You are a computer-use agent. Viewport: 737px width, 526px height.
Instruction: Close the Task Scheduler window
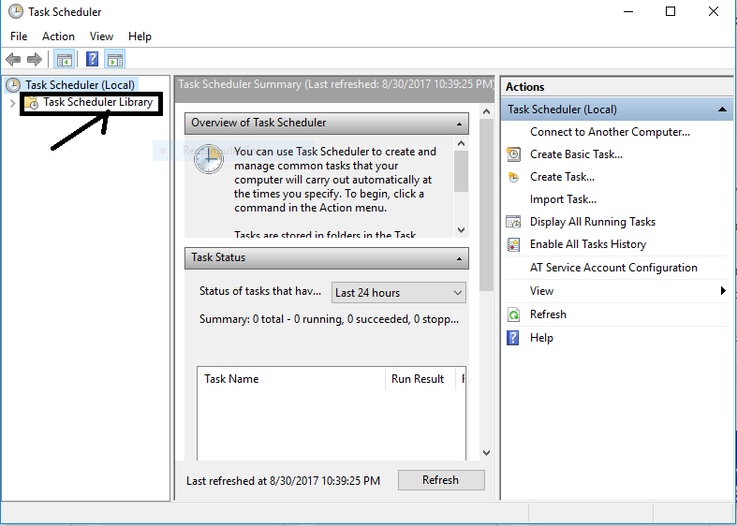714,11
